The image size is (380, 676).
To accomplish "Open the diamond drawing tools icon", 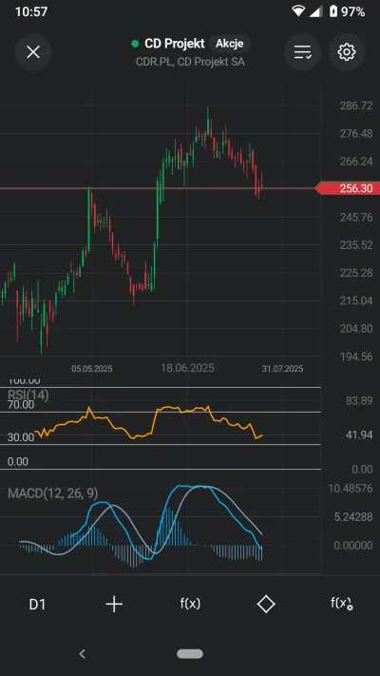I will click(266, 604).
